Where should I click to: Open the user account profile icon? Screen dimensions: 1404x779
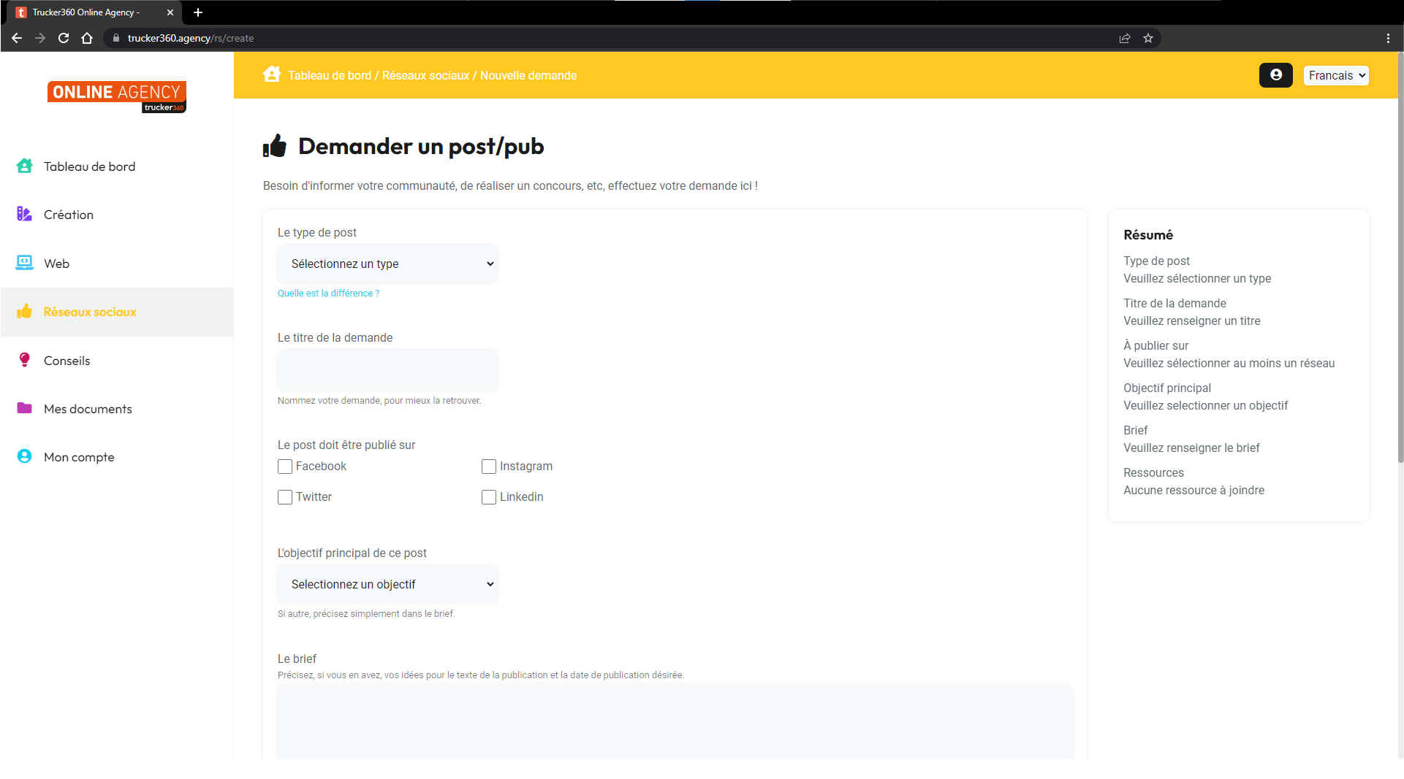point(1275,75)
